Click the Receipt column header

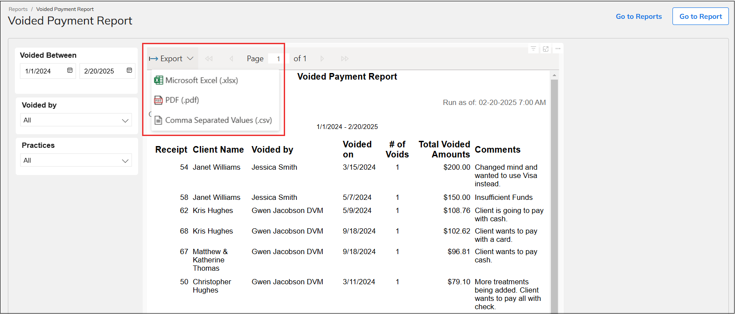click(x=171, y=150)
